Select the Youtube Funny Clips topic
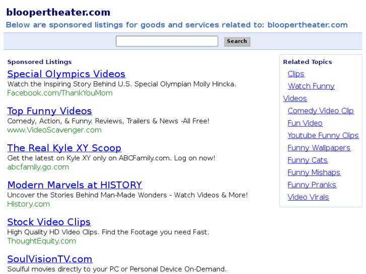The height and width of the screenshot is (274, 366). [323, 135]
